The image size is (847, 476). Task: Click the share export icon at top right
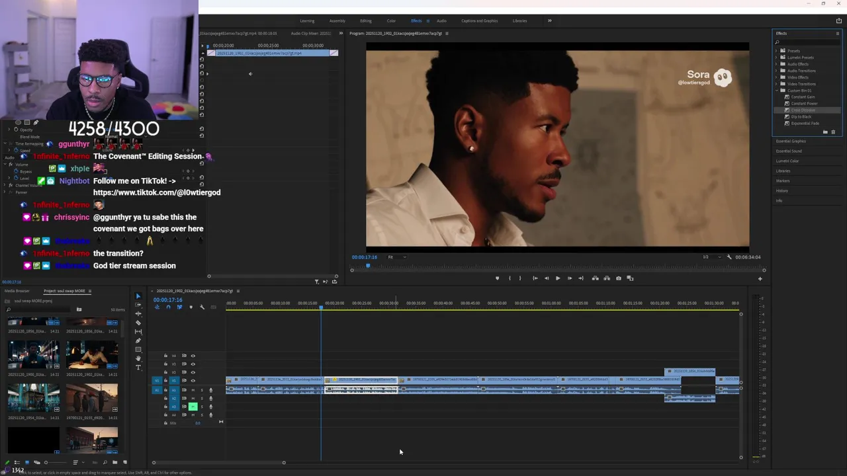(838, 20)
